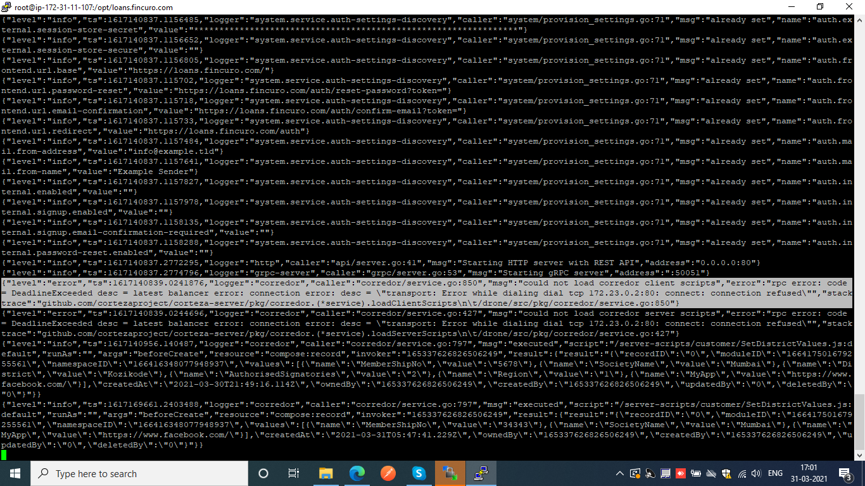865x486 pixels.
Task: Launch Microsoft Edge from the taskbar
Action: tap(357, 473)
